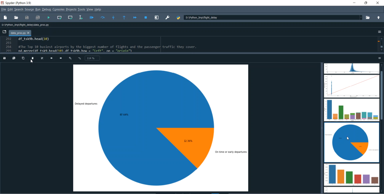
Task: Click the Run current cell icon
Action: (x=59, y=17)
